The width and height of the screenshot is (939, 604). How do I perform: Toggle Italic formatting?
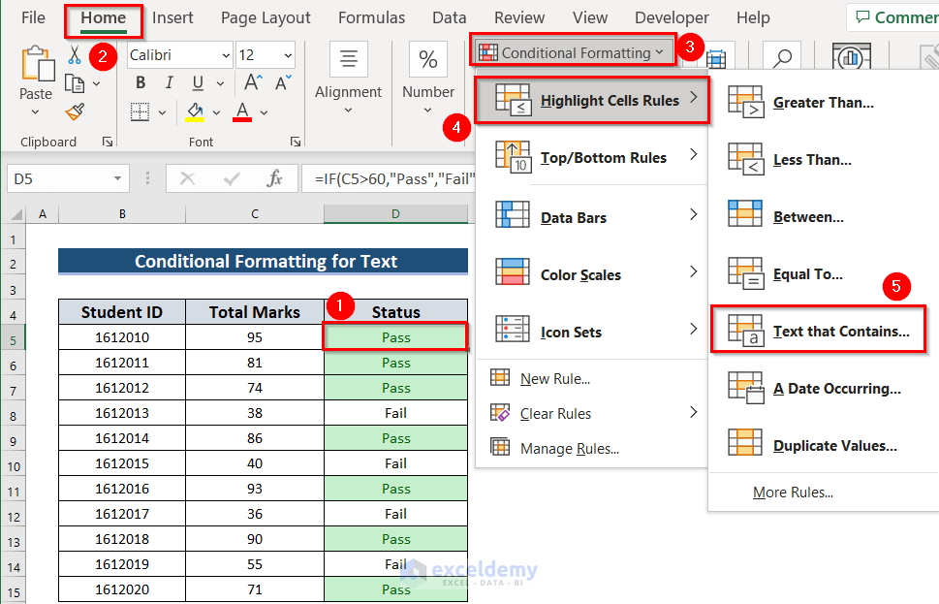pos(170,82)
